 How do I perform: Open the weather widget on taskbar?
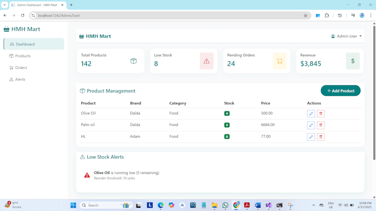point(13,205)
